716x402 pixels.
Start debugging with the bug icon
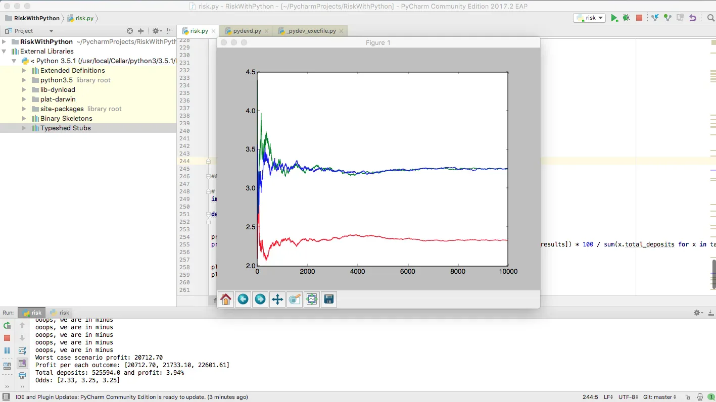point(627,18)
